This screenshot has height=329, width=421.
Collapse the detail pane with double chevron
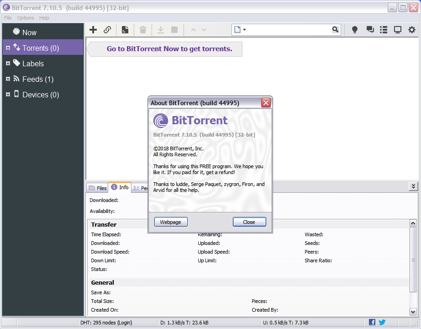click(x=413, y=186)
